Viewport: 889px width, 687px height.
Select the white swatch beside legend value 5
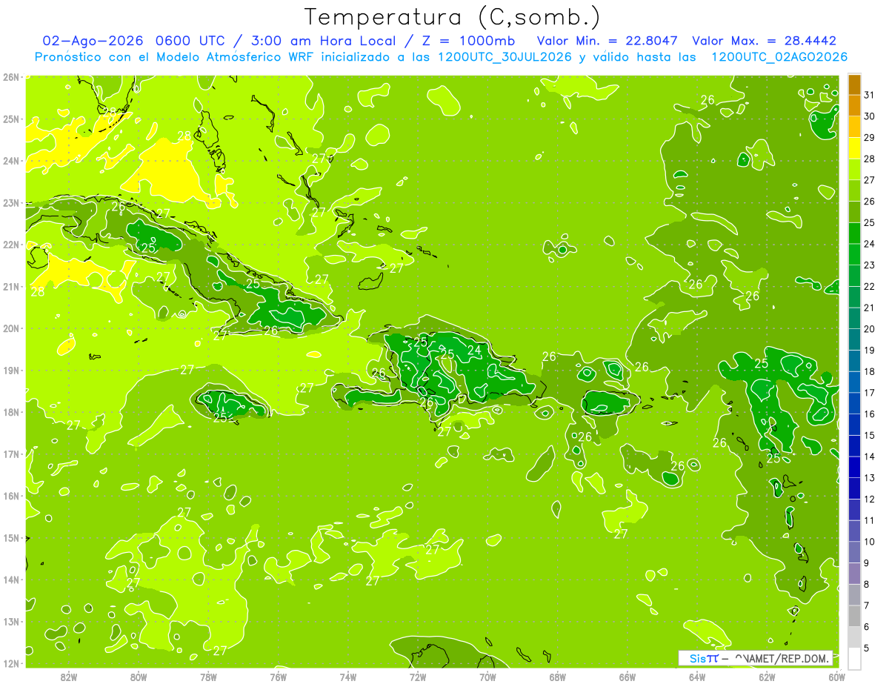point(854,658)
